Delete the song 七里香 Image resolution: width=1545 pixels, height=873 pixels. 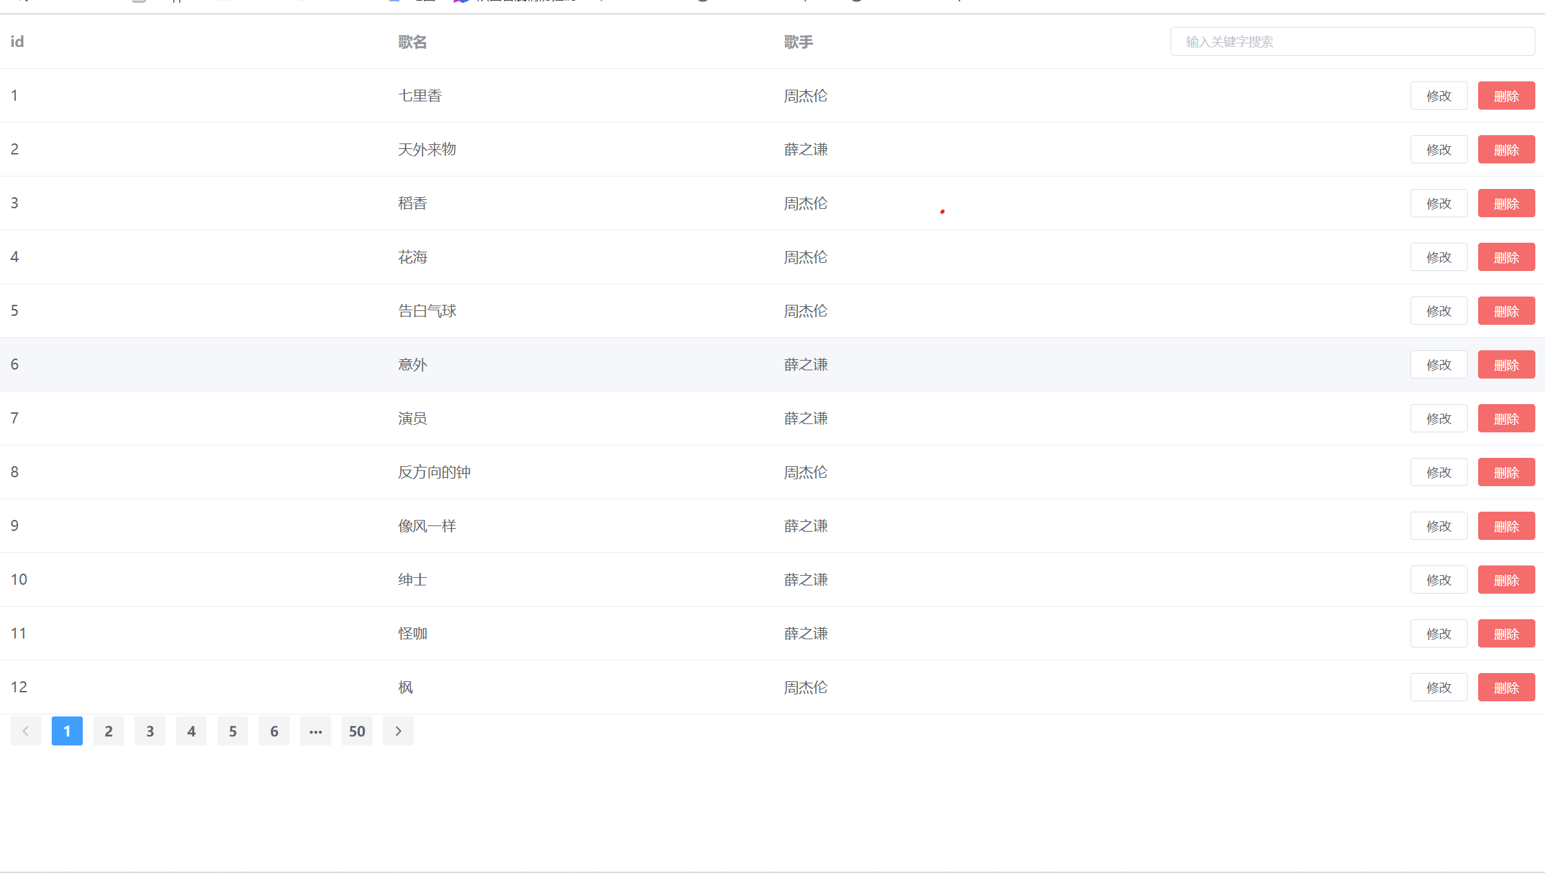1506,96
